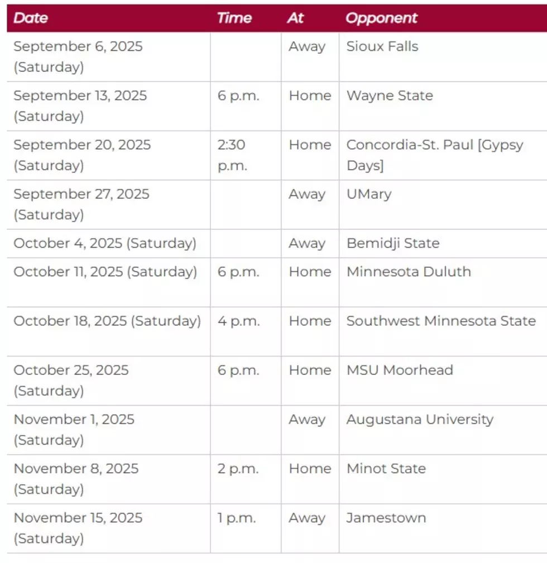Click the Augustana University cell
Screen dimensions: 547x563
pos(443,430)
